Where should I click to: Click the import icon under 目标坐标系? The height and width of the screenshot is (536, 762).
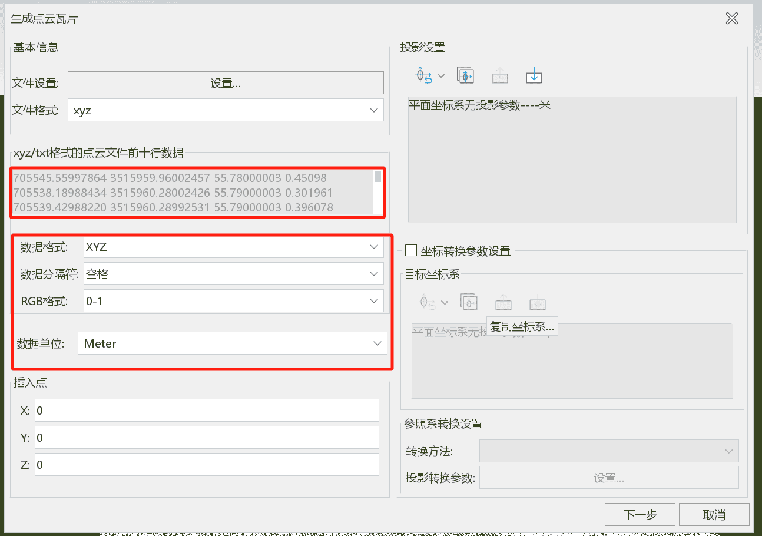(537, 302)
